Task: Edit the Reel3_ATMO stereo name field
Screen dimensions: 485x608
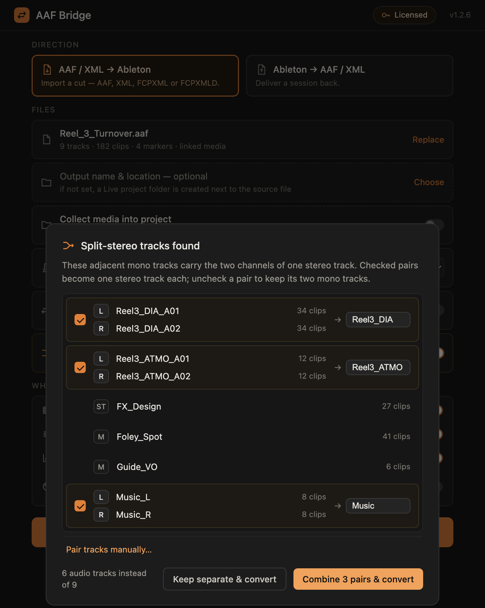Action: (378, 367)
